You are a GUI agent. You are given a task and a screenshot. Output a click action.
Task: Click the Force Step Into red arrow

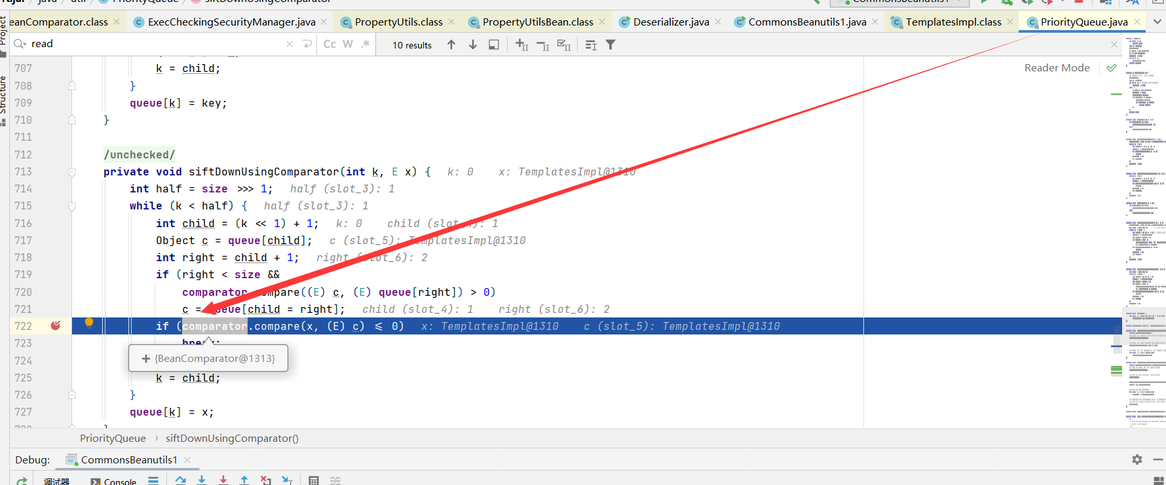pos(223,480)
